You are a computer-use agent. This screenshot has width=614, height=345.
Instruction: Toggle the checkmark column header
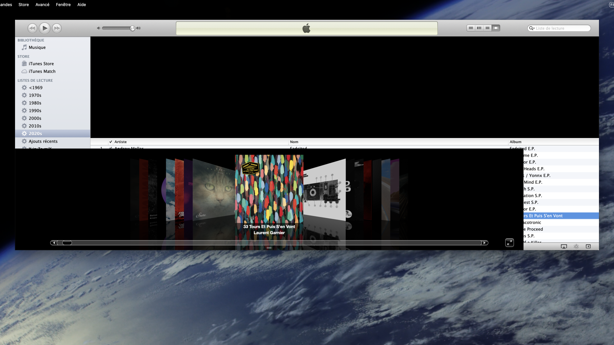[x=111, y=142]
